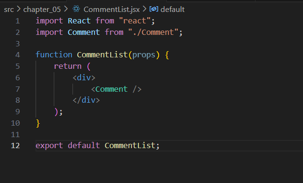Open the 'chapter_05' breadcrumb folder
Image resolution: width=303 pixels, height=183 pixels.
[42, 10]
